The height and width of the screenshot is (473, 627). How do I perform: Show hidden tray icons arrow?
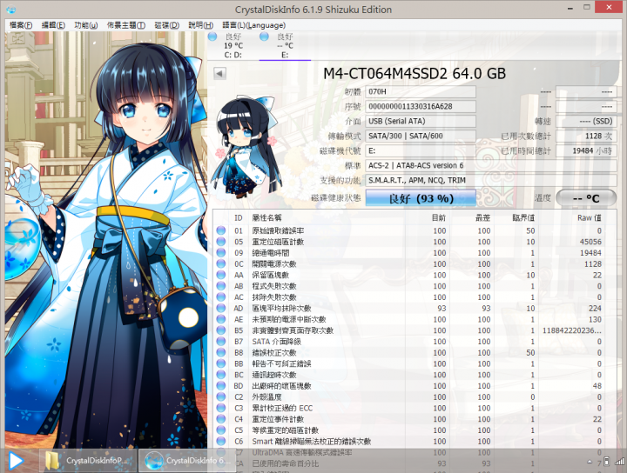(590, 462)
